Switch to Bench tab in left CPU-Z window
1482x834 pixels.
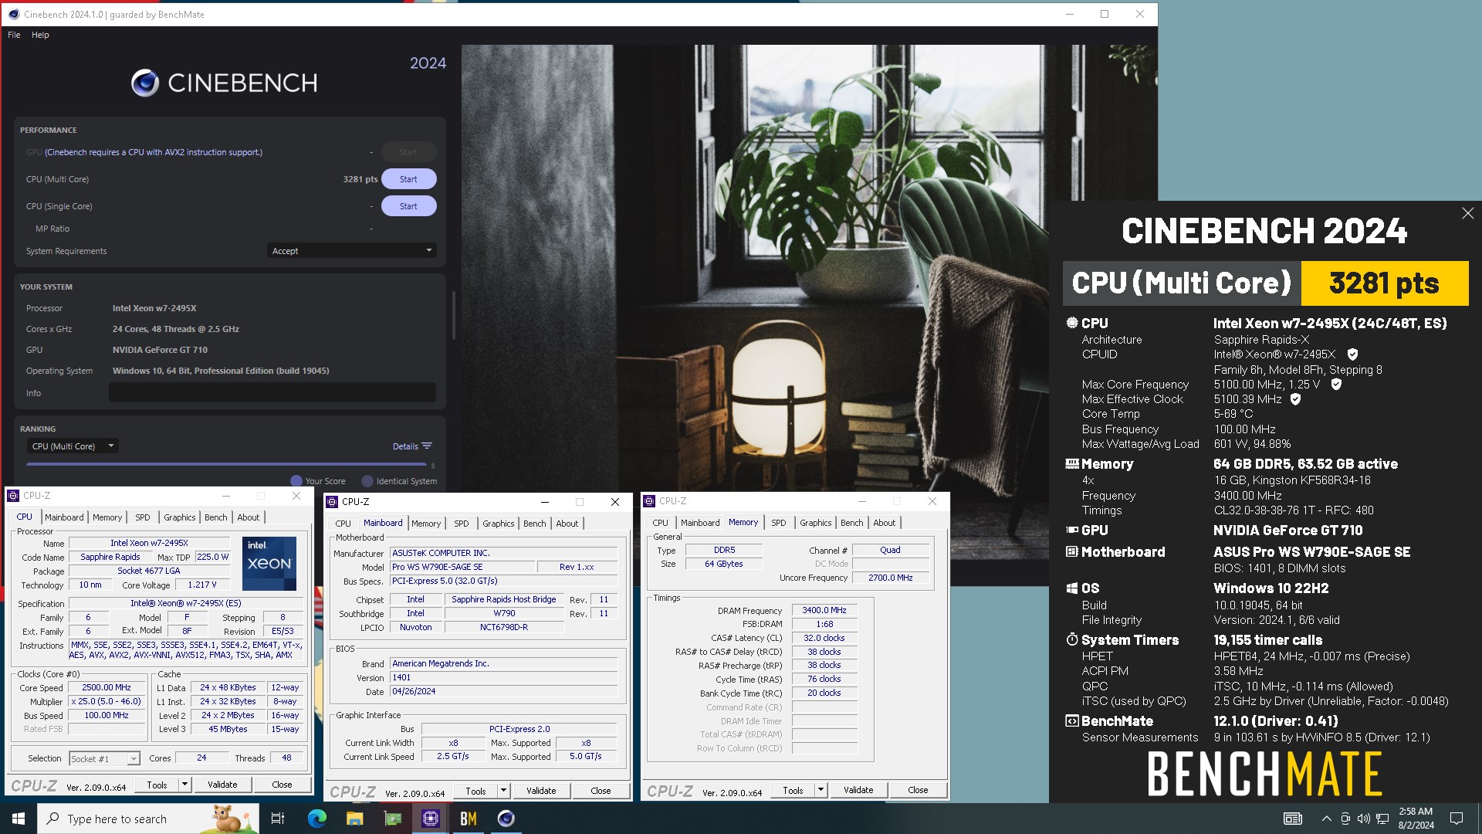pos(215,517)
